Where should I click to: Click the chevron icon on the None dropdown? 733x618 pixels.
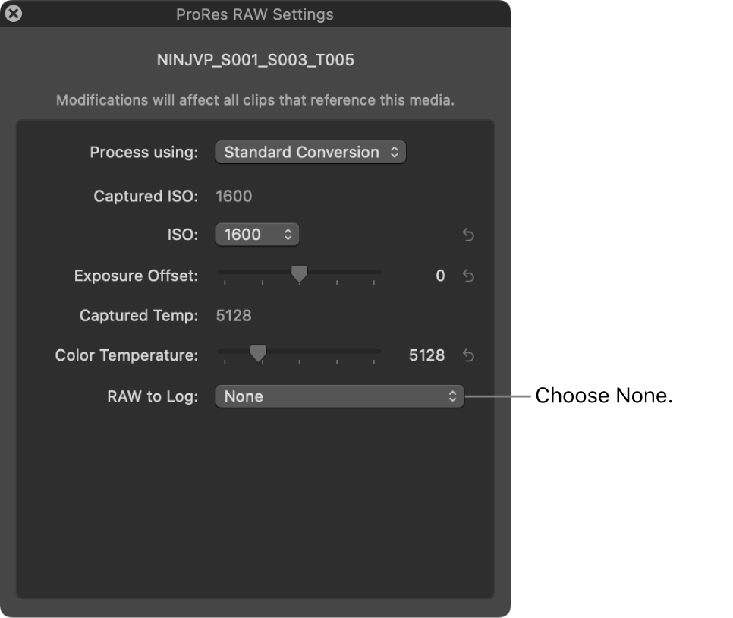pyautogui.click(x=453, y=396)
